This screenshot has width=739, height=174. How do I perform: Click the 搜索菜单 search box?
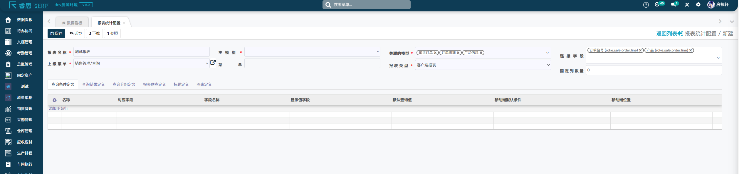point(367,5)
